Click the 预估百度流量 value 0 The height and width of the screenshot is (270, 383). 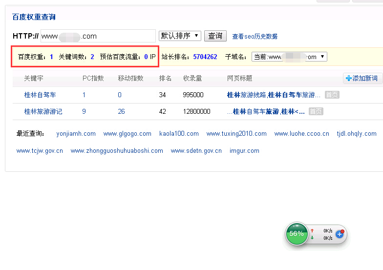pos(146,57)
